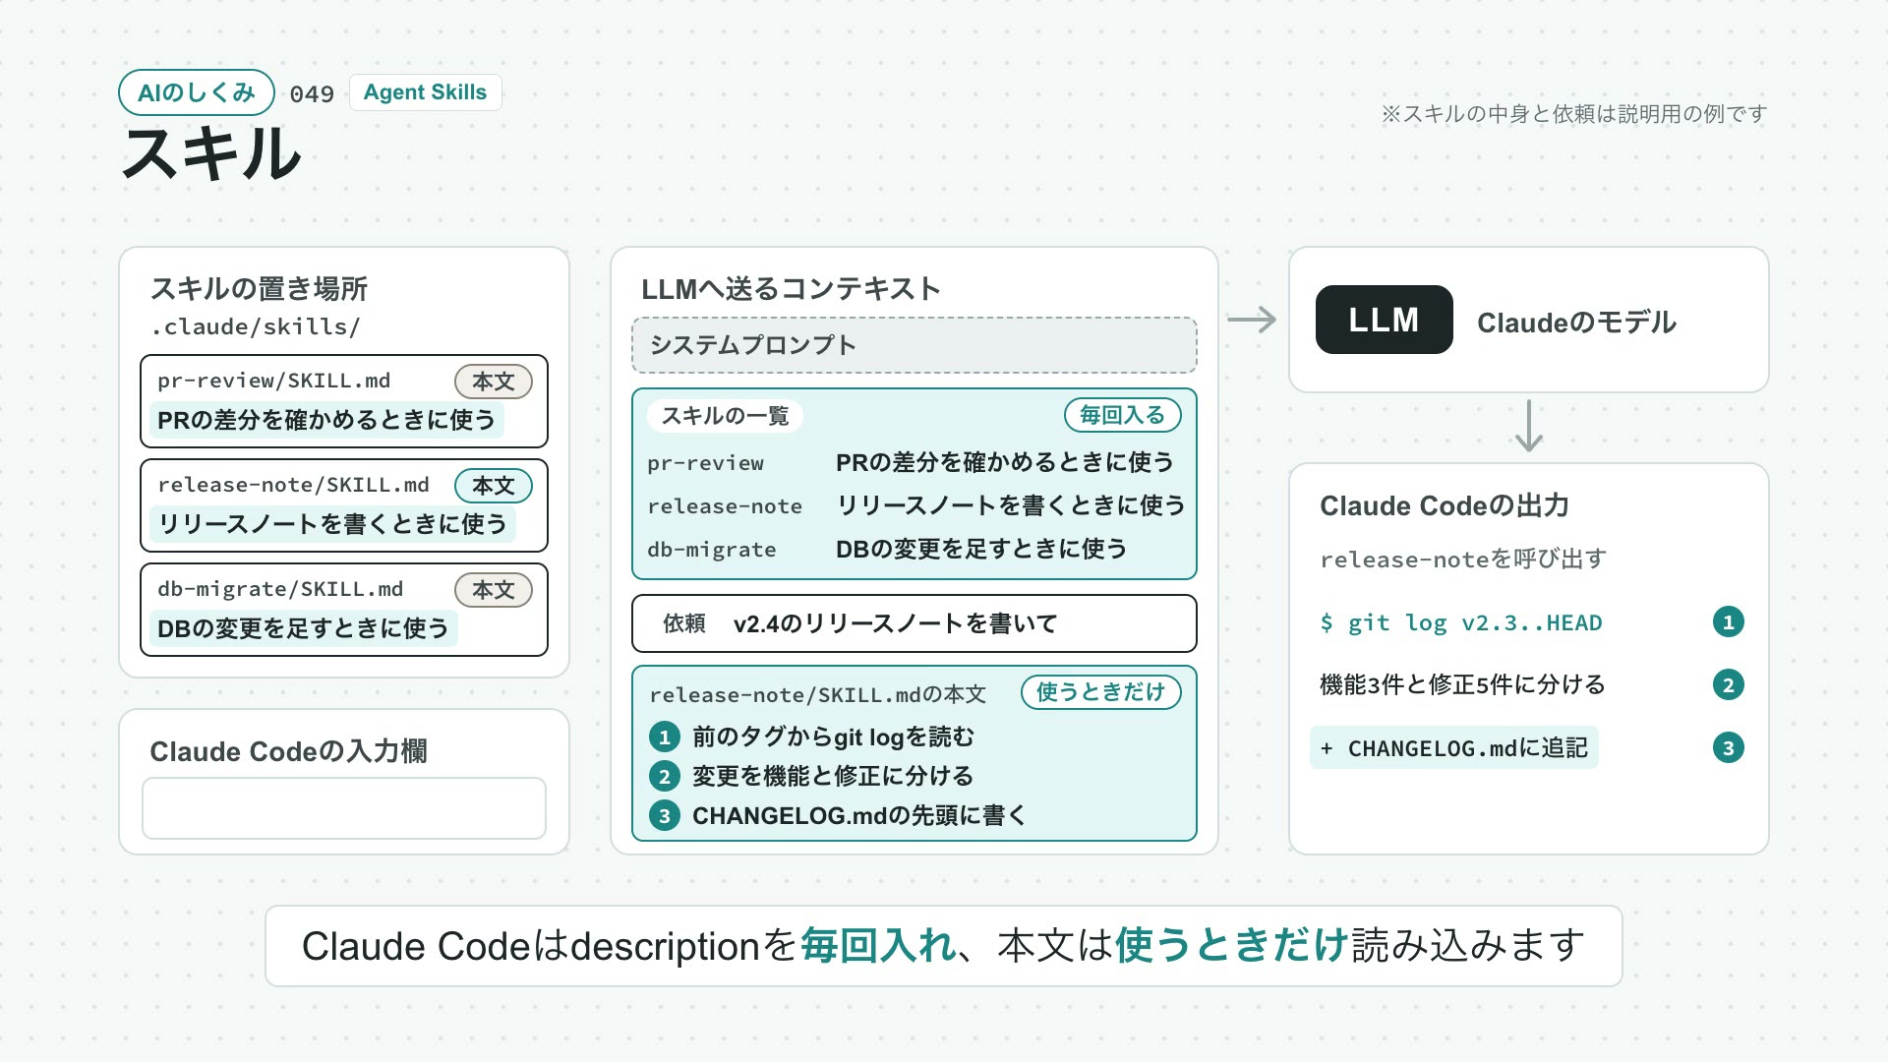Click the text 変更を機能と修正に分ける
Viewport: 1888px width, 1062px height.
832,776
